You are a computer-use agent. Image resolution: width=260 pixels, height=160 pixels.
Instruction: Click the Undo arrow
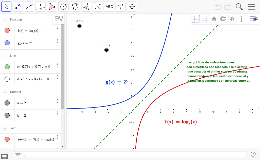218,7
